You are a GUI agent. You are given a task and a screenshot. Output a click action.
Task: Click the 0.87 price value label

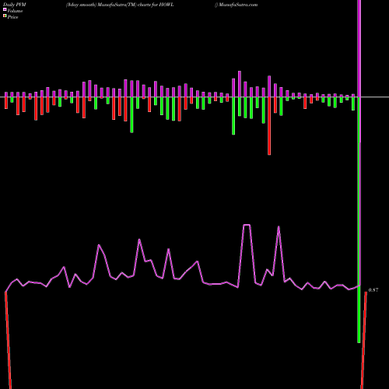[x=373, y=290]
